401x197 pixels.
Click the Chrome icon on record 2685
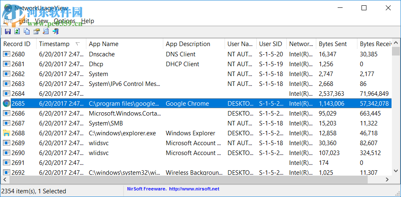coord(7,104)
